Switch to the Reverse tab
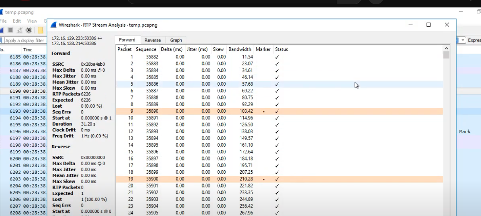 click(152, 40)
